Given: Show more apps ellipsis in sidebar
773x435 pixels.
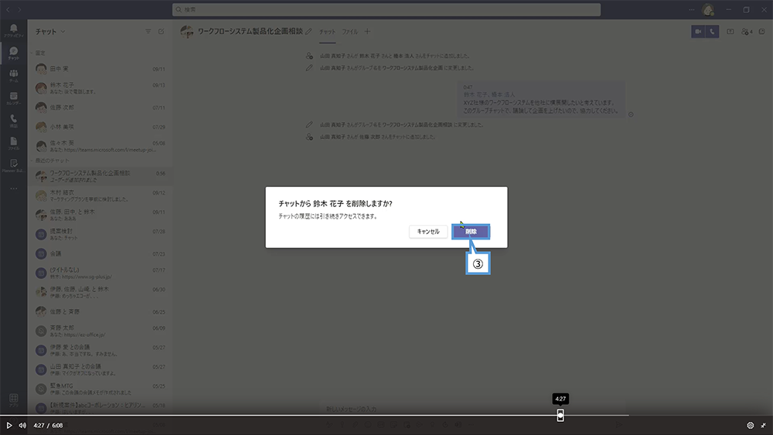Looking at the screenshot, I should 13,189.
